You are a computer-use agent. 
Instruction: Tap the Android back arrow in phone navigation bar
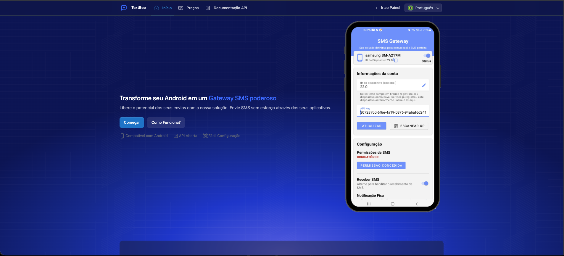coord(417,204)
